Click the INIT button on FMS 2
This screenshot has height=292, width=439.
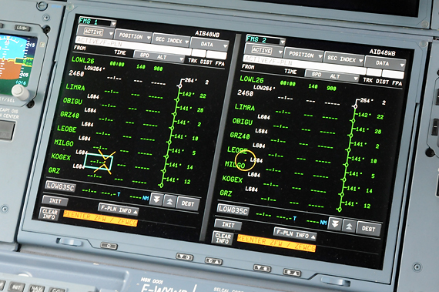[228, 224]
